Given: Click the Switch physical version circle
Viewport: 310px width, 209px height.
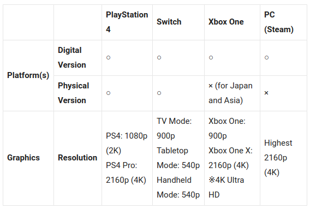Looking at the screenshot, I should click(x=159, y=93).
